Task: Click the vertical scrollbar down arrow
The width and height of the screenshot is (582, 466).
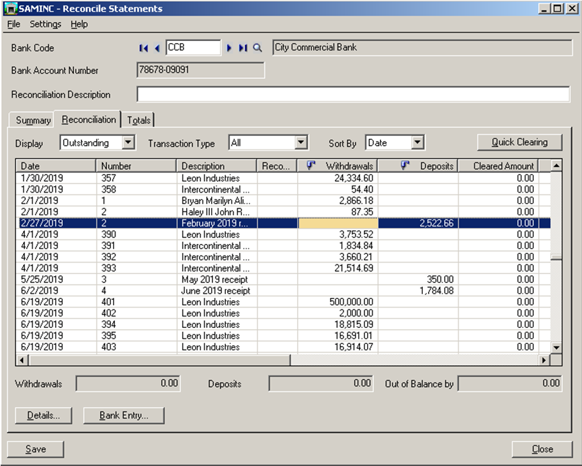Action: click(x=556, y=347)
